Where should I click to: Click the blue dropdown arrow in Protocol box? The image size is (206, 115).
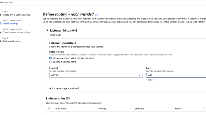click(139, 75)
